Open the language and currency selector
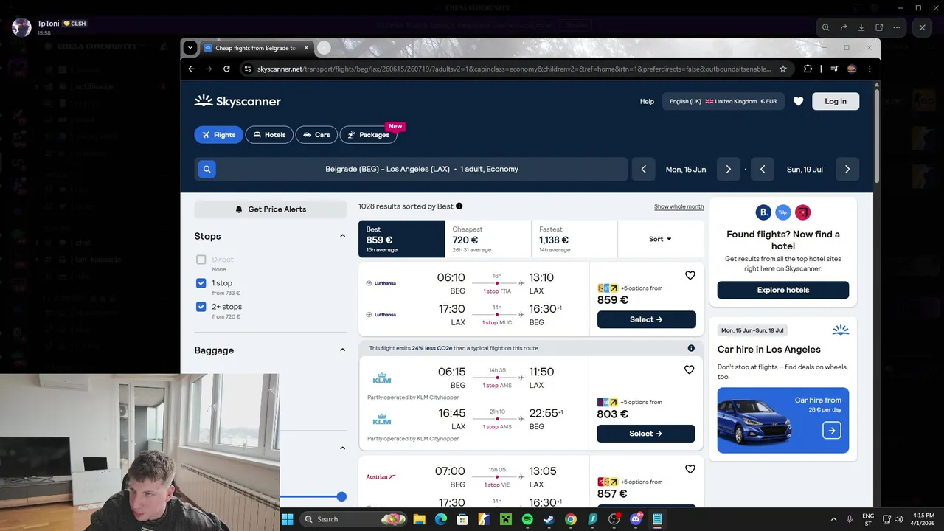Screen dimensions: 944x531 coord(723,101)
